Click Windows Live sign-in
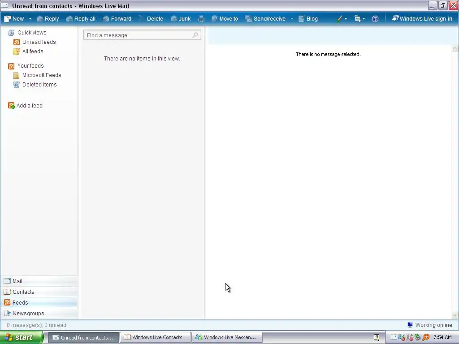Image resolution: width=459 pixels, height=344 pixels. point(422,19)
